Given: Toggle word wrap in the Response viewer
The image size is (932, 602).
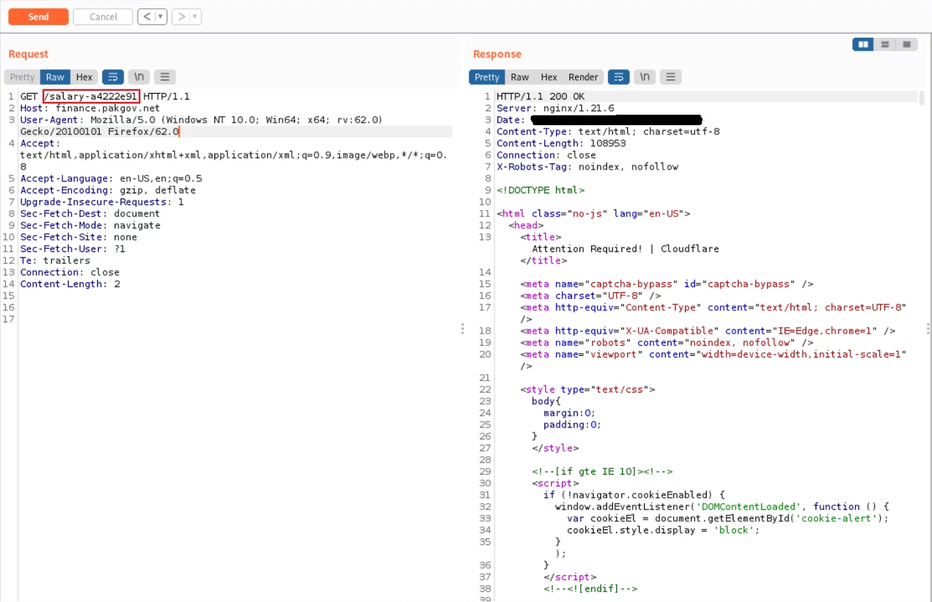Looking at the screenshot, I should pos(619,77).
